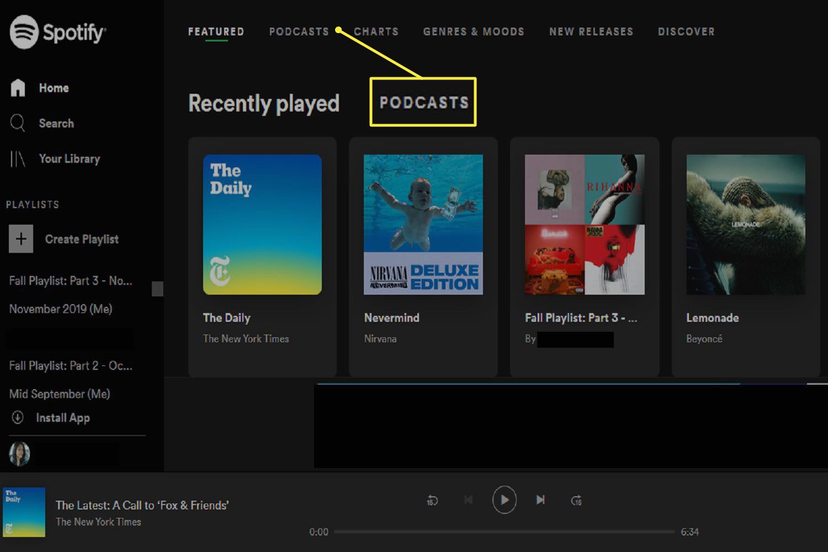Viewport: 828px width, 552px height.
Task: Skip forward 15 seconds
Action: pyautogui.click(x=576, y=501)
